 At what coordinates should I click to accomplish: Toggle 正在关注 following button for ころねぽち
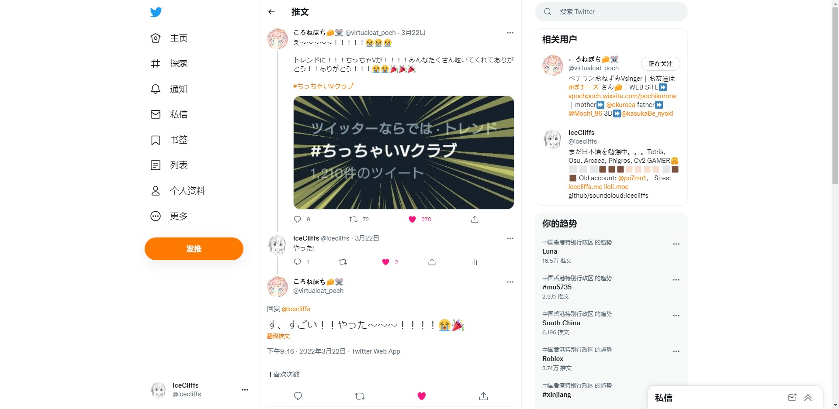[660, 64]
